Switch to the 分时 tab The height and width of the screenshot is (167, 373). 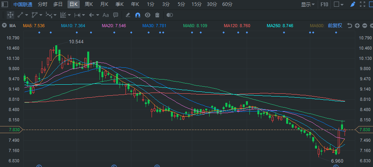[x=43, y=4]
